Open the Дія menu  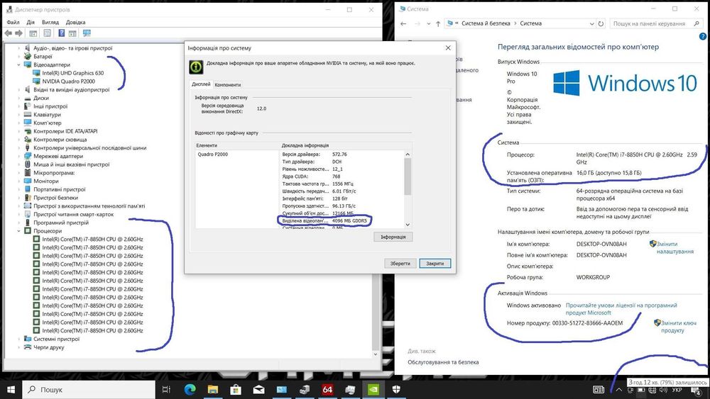31,22
